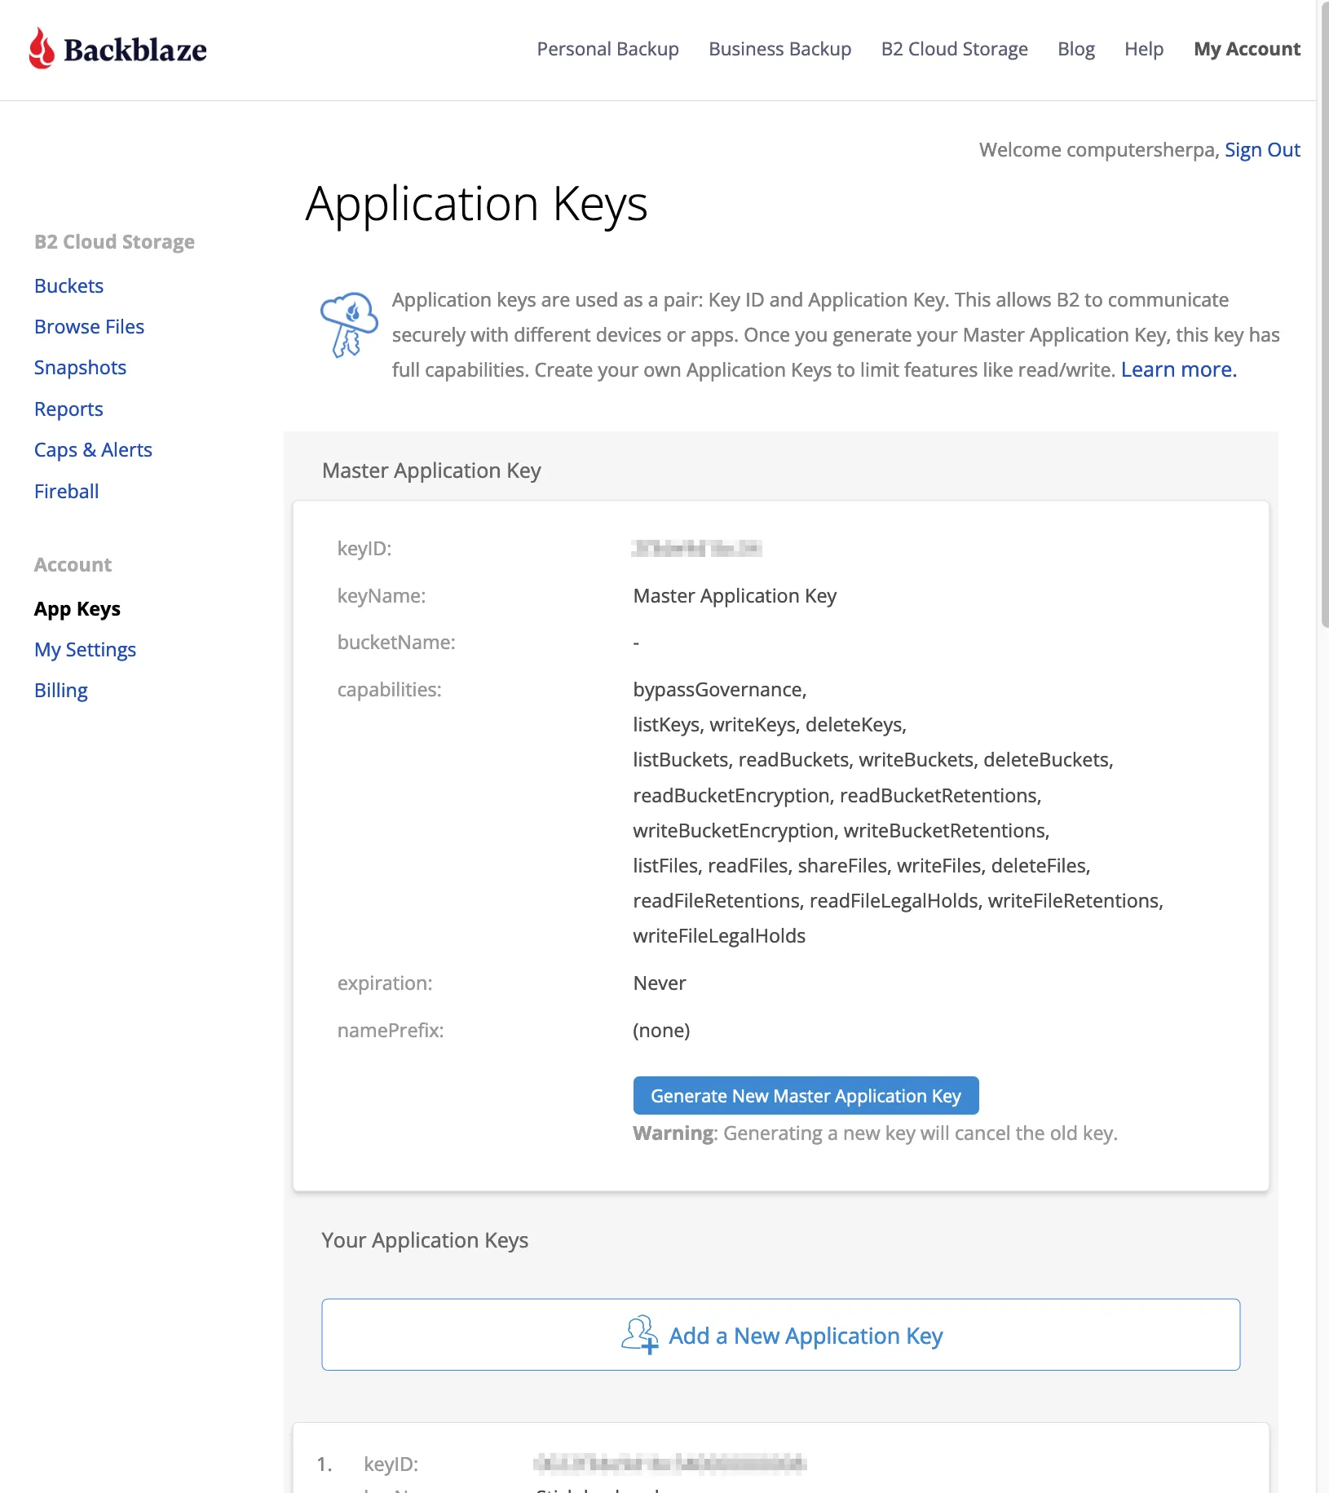This screenshot has width=1329, height=1493.
Task: Open My Settings
Action: (x=85, y=649)
